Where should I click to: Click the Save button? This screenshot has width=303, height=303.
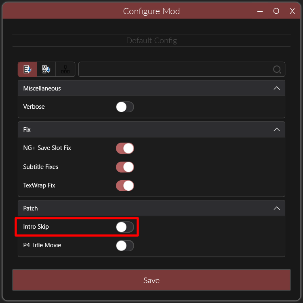151,280
